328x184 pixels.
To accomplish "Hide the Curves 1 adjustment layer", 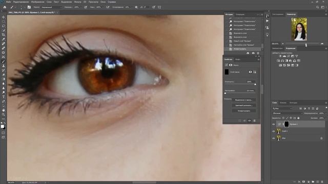I will point(273,124).
